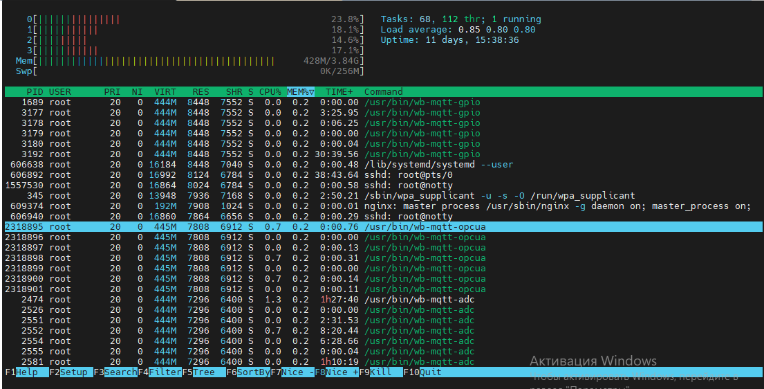Select wb-mqtt-opcua row PID 2318900
This screenshot has width=764, height=389.
pyautogui.click(x=384, y=279)
